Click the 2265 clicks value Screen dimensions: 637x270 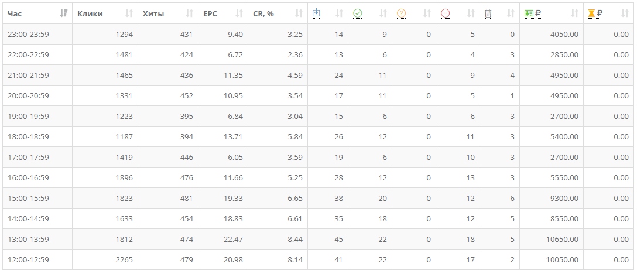click(124, 259)
